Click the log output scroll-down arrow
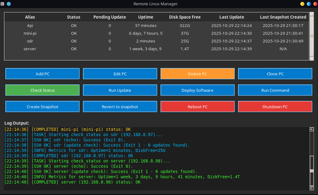The image size is (318, 195). click(x=312, y=188)
